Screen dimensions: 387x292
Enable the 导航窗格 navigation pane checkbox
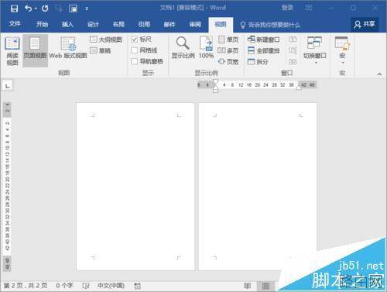[x=135, y=61]
